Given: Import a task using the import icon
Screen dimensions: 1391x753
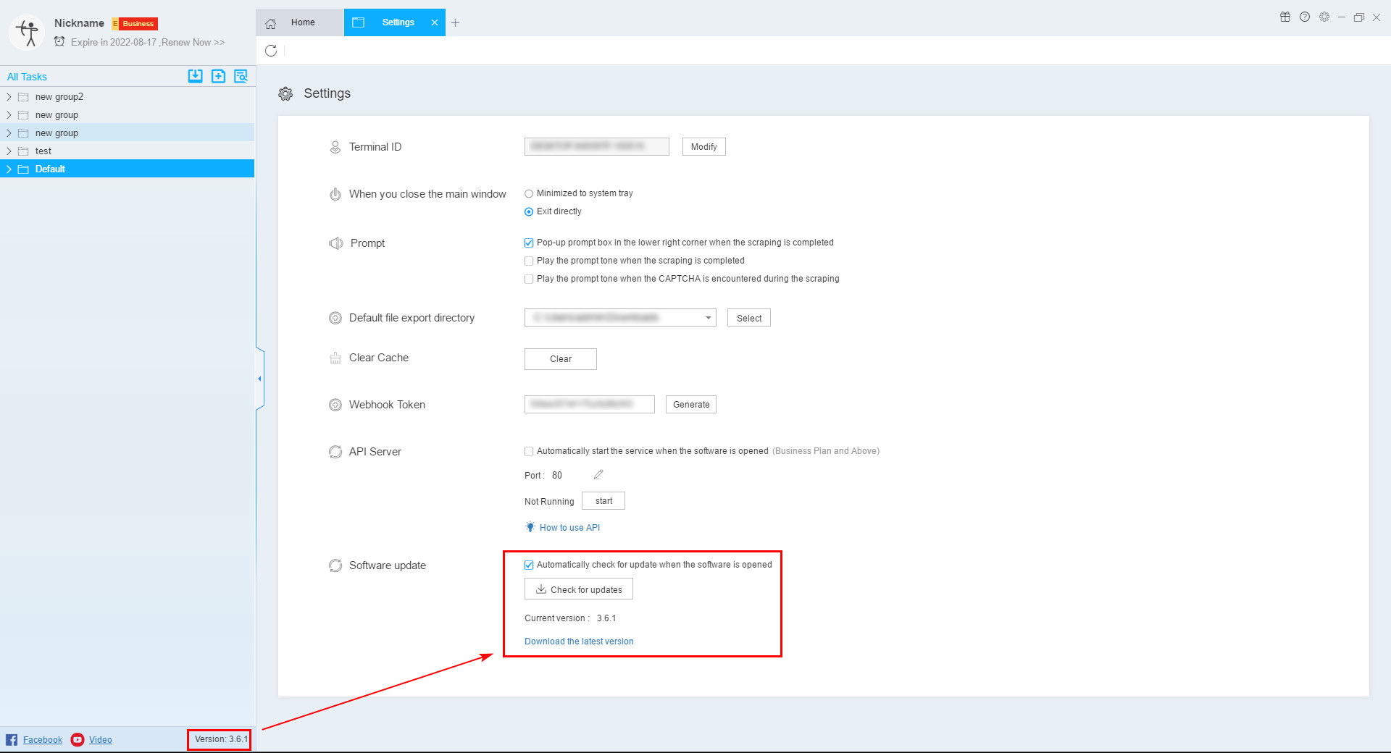Looking at the screenshot, I should tap(195, 76).
